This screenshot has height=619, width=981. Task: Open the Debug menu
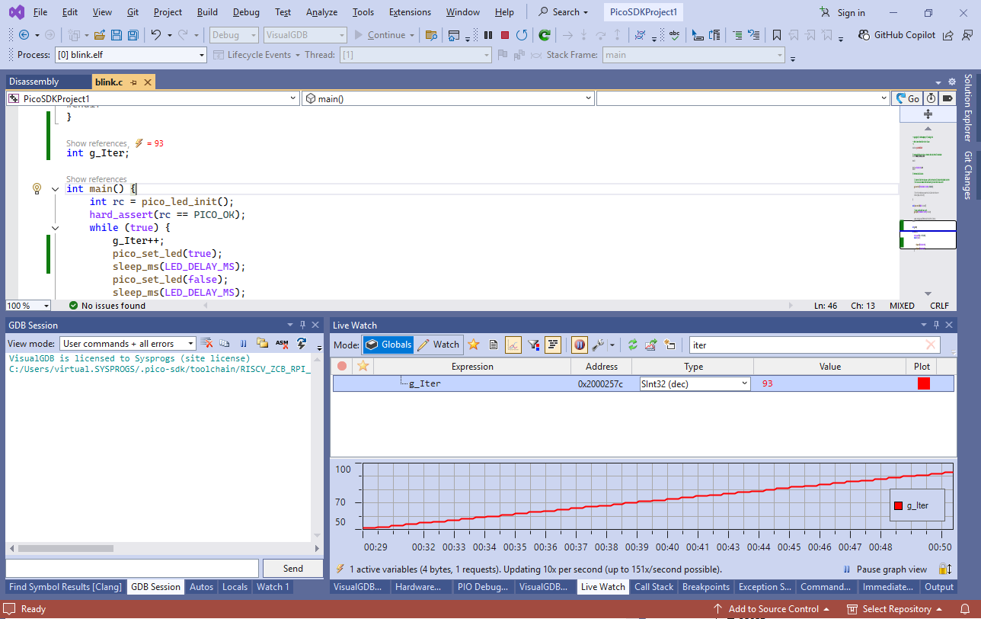click(x=246, y=12)
